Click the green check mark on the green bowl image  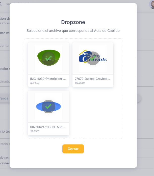48,58
